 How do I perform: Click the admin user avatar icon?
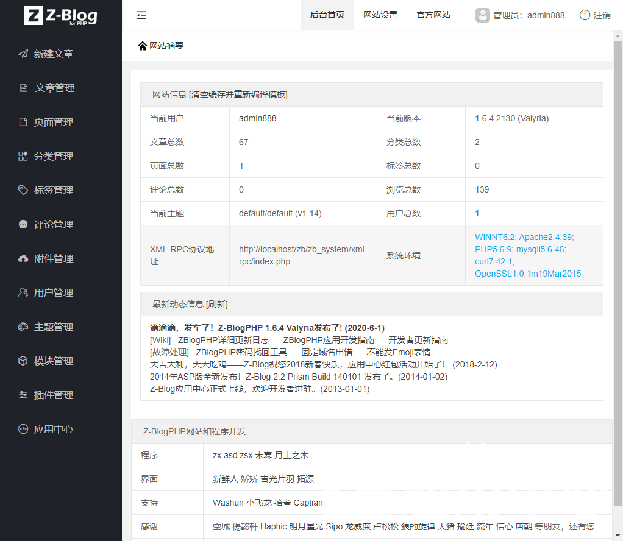pos(483,15)
